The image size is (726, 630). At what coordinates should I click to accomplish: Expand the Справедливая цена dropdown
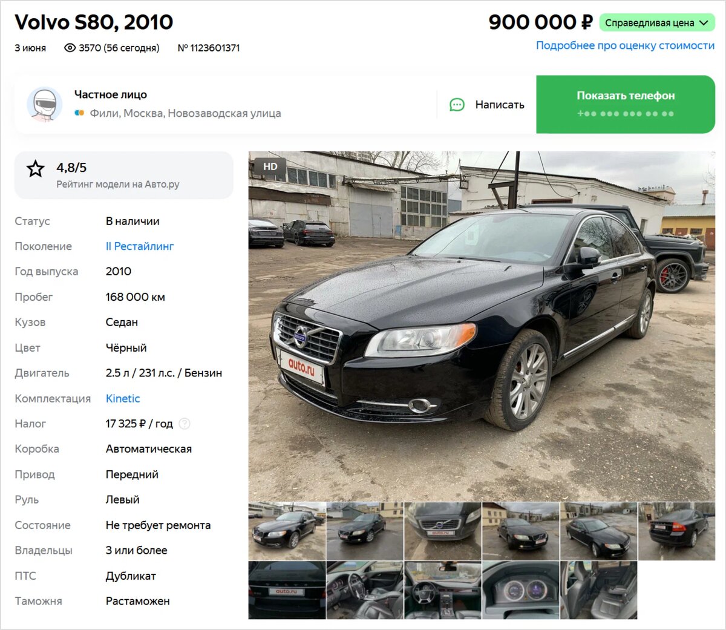coord(657,23)
